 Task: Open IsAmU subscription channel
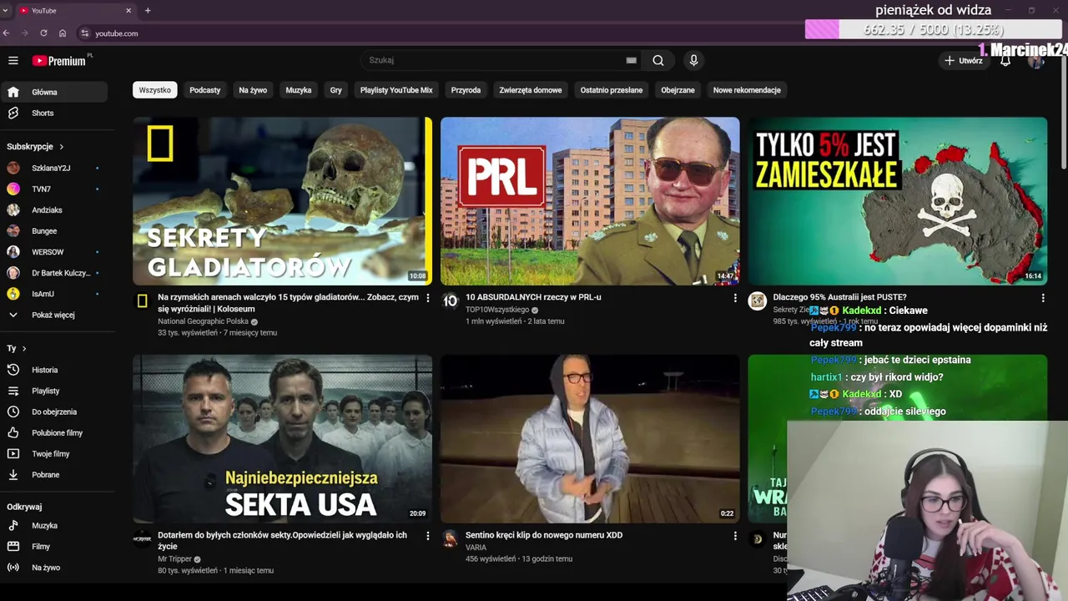(x=54, y=294)
